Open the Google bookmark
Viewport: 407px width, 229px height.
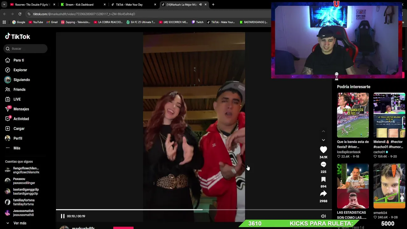click(19, 22)
